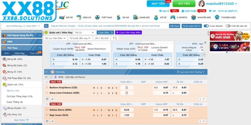Click the Cược Xiên May Mắn button
The height and width of the screenshot is (125, 251).
coord(128,32)
